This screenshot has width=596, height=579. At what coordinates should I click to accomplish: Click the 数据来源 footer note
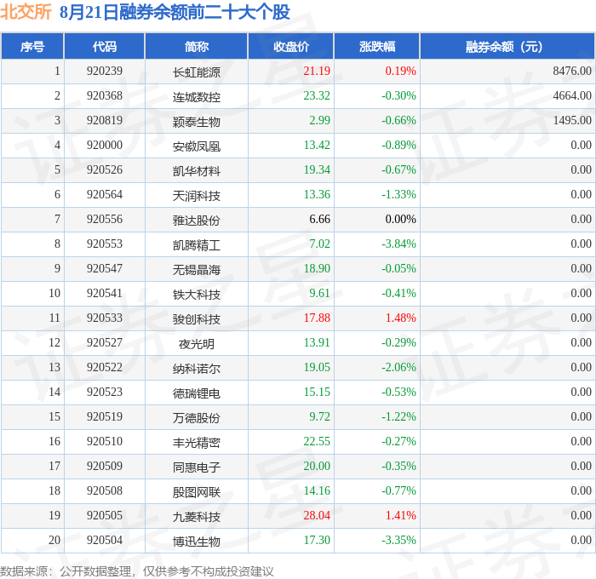[x=137, y=571]
